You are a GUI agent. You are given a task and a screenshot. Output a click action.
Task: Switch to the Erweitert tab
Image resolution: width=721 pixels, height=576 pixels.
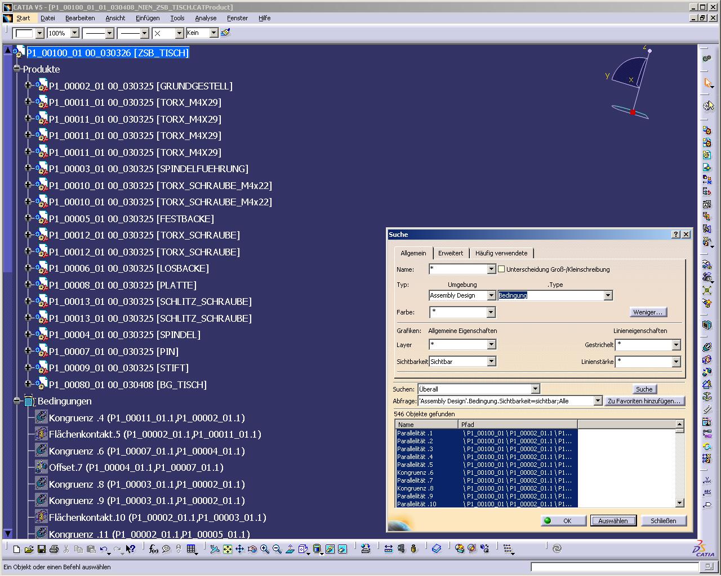[x=451, y=253]
